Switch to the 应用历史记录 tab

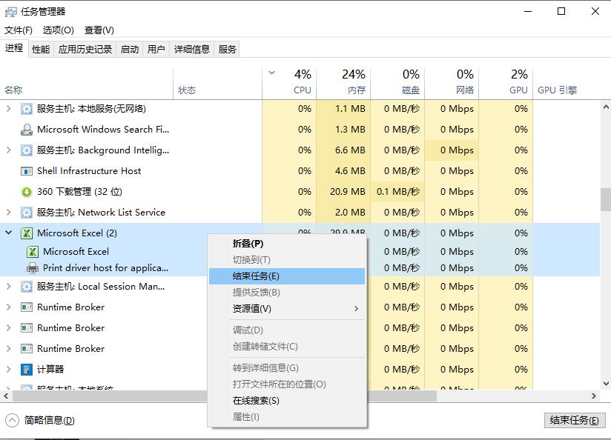[85, 49]
